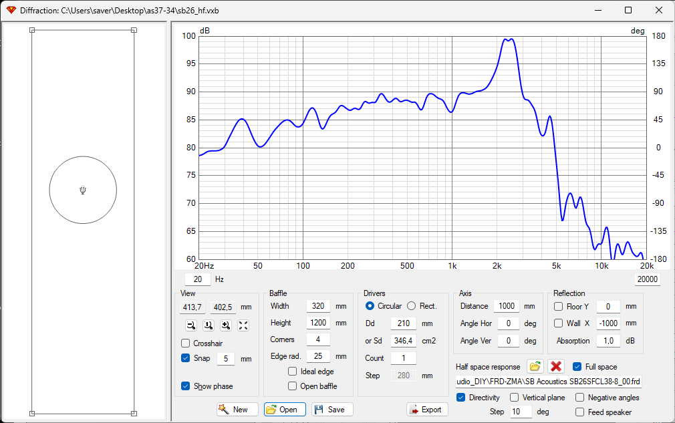Select the Rect. driver radio button
The height and width of the screenshot is (423, 675).
[412, 306]
